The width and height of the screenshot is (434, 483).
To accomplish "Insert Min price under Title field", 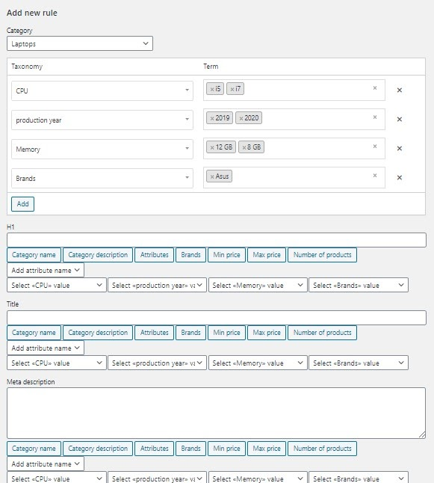I will tap(226, 333).
